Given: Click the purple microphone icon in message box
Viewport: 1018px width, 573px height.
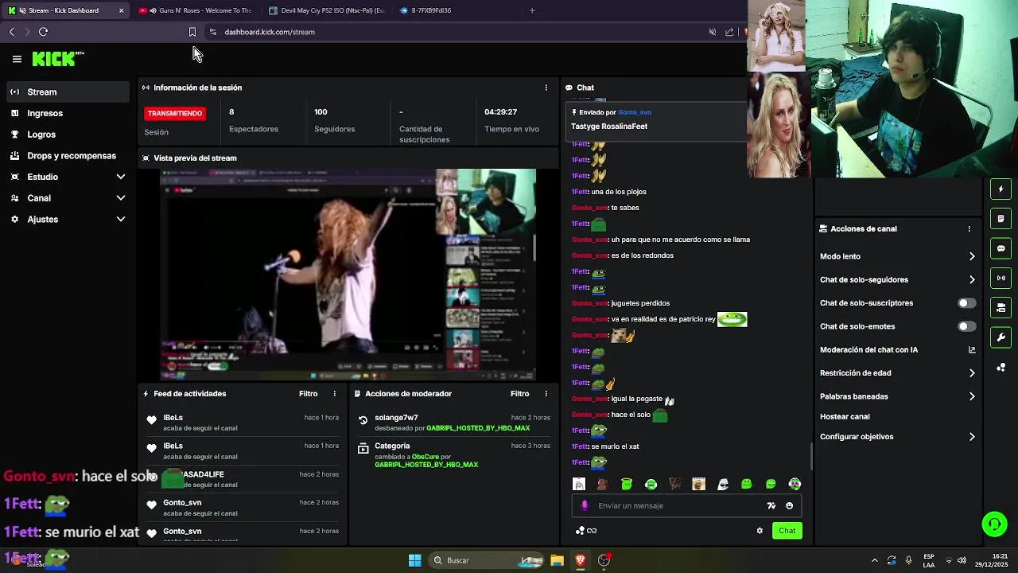Looking at the screenshot, I should pos(585,505).
